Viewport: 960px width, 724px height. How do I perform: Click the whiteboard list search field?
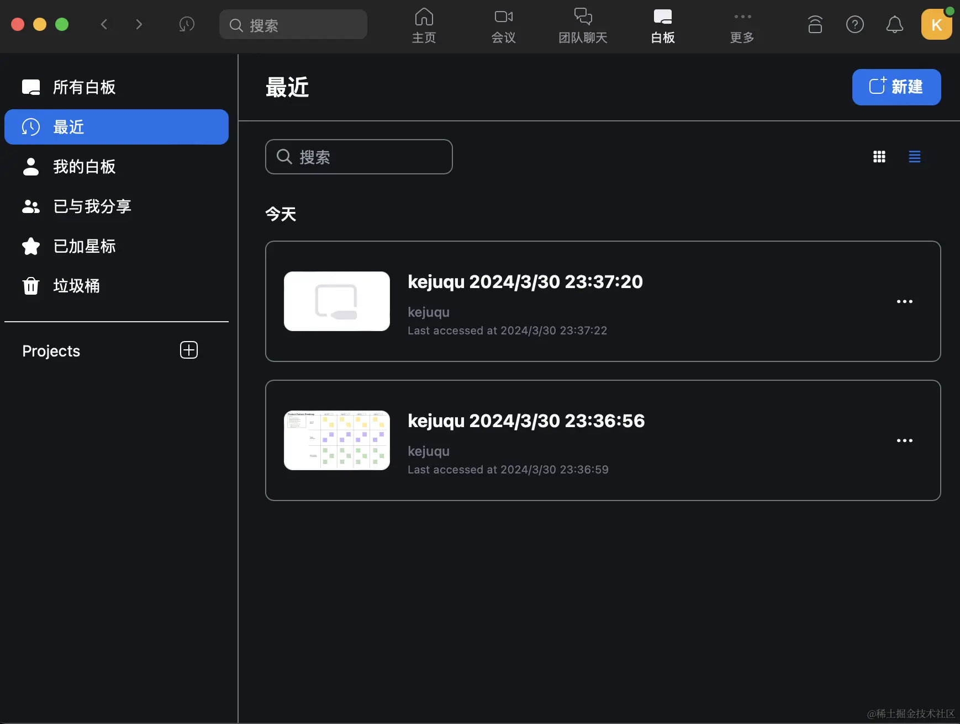359,157
